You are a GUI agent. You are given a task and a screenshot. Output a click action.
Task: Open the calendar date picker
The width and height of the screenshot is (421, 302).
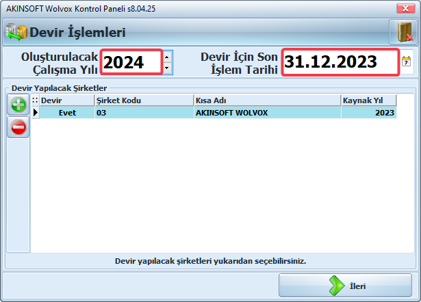coord(406,61)
